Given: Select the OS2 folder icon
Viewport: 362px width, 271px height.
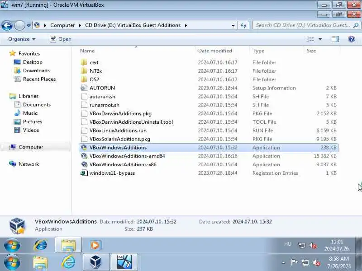Looking at the screenshot, I should (x=84, y=79).
